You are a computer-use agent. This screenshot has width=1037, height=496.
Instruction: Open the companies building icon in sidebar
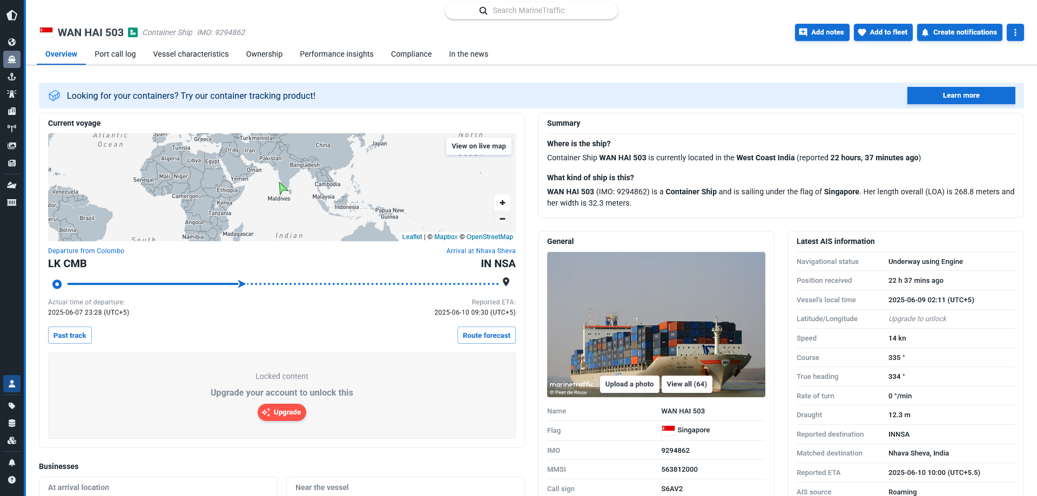point(12,111)
